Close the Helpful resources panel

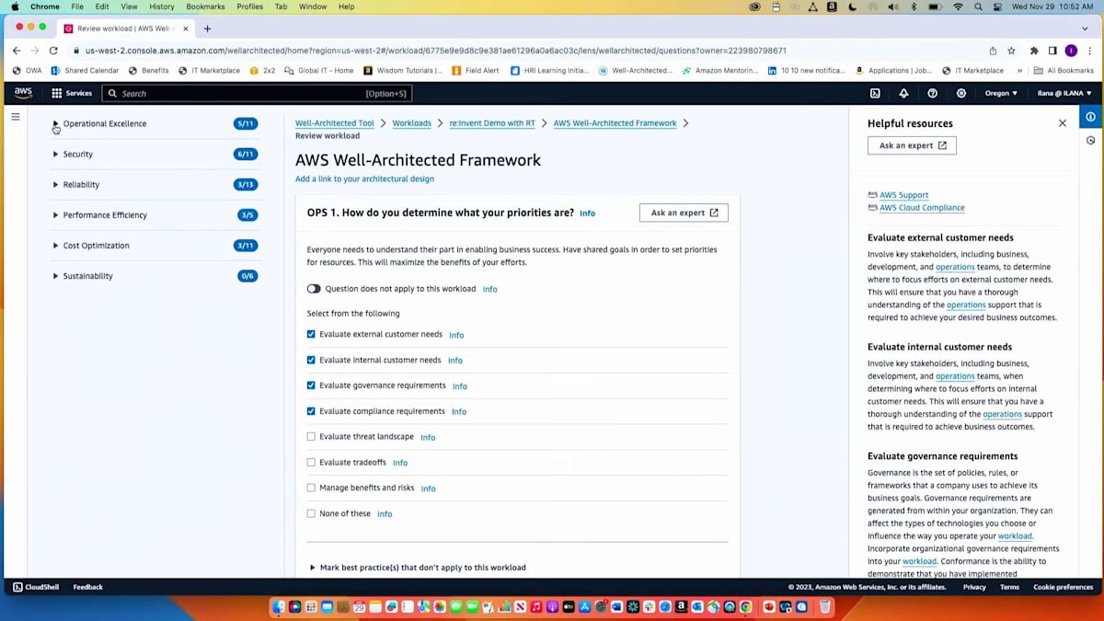click(1063, 123)
